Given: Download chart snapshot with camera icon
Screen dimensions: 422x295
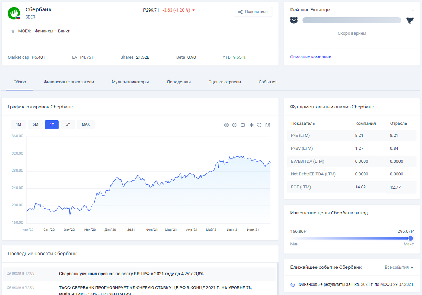Looking at the screenshot, I should point(268,125).
